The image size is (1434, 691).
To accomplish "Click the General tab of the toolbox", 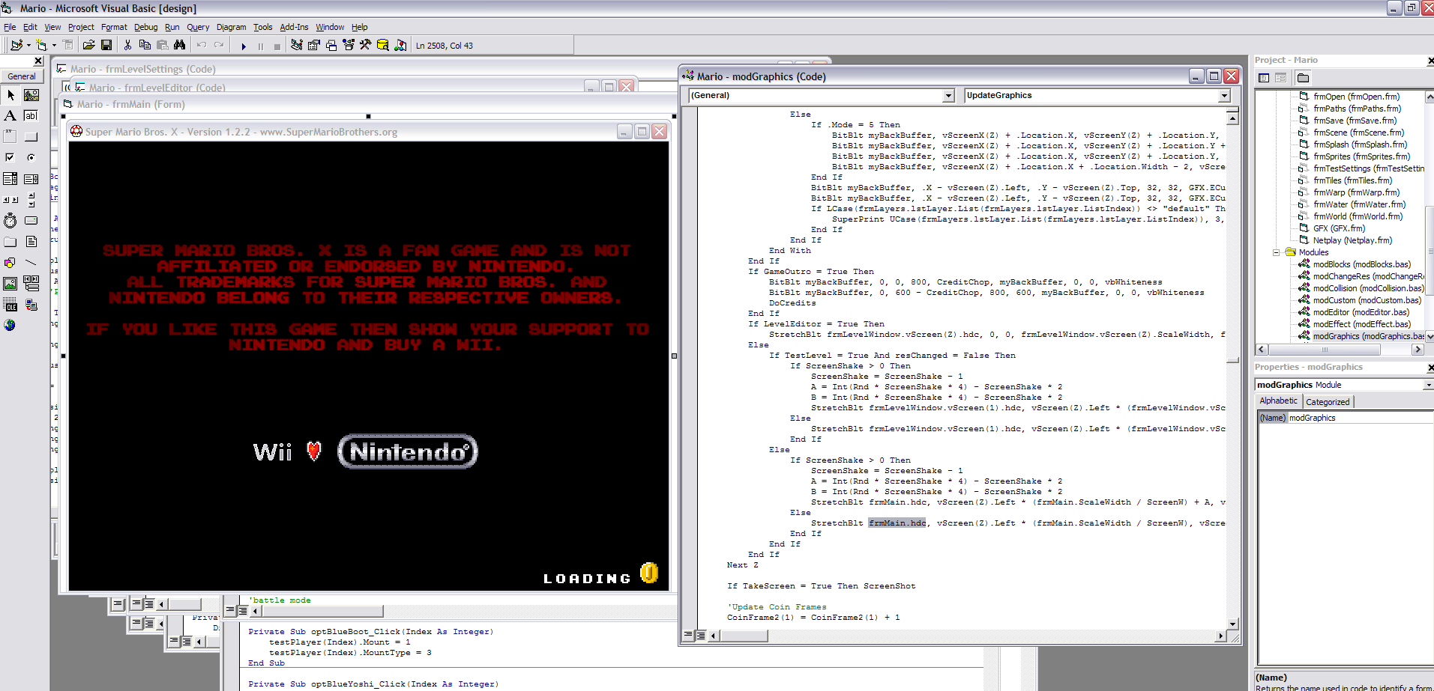I will click(x=22, y=76).
